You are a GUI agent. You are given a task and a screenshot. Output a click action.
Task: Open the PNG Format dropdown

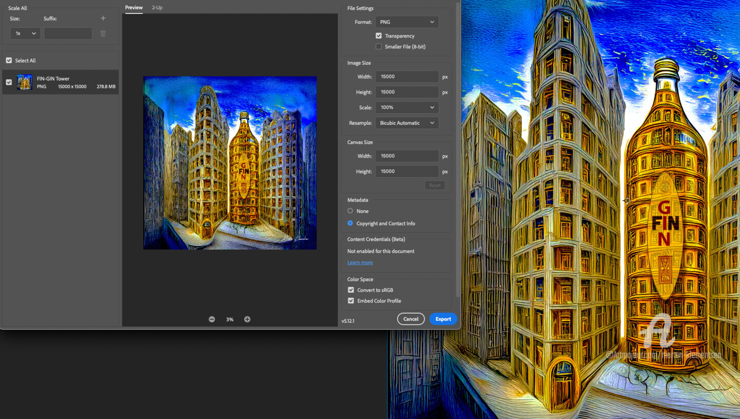click(x=407, y=22)
